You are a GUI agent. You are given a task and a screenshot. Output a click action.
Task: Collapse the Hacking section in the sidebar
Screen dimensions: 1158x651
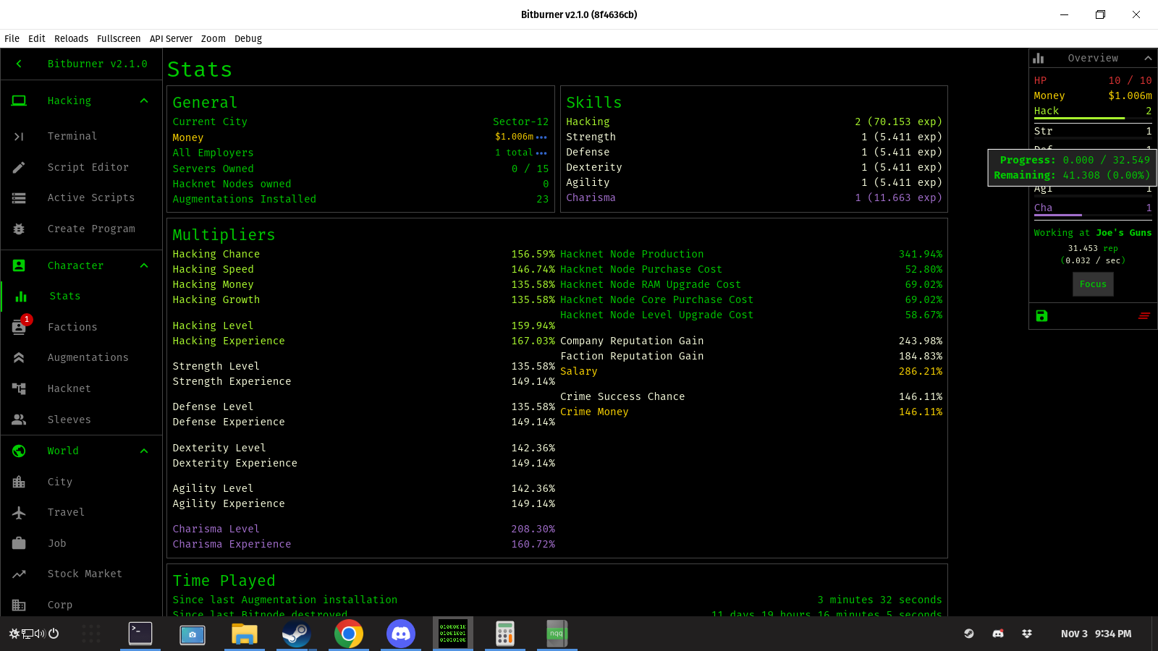pyautogui.click(x=143, y=101)
